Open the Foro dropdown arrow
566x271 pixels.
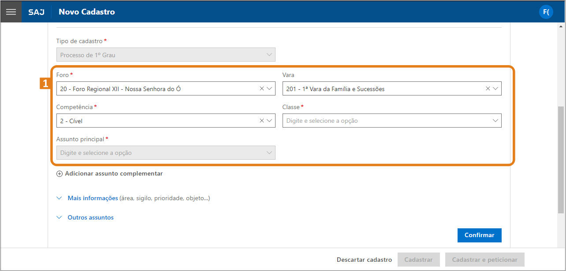point(270,88)
